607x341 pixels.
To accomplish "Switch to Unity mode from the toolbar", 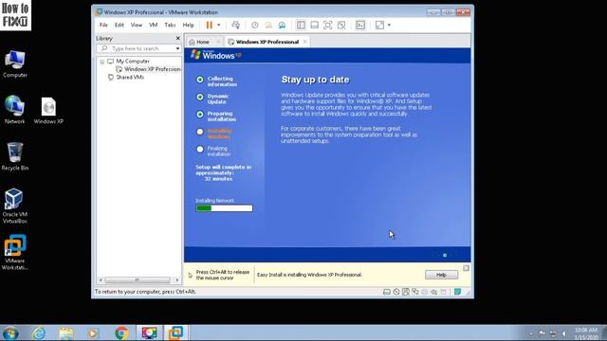I will pos(341,26).
